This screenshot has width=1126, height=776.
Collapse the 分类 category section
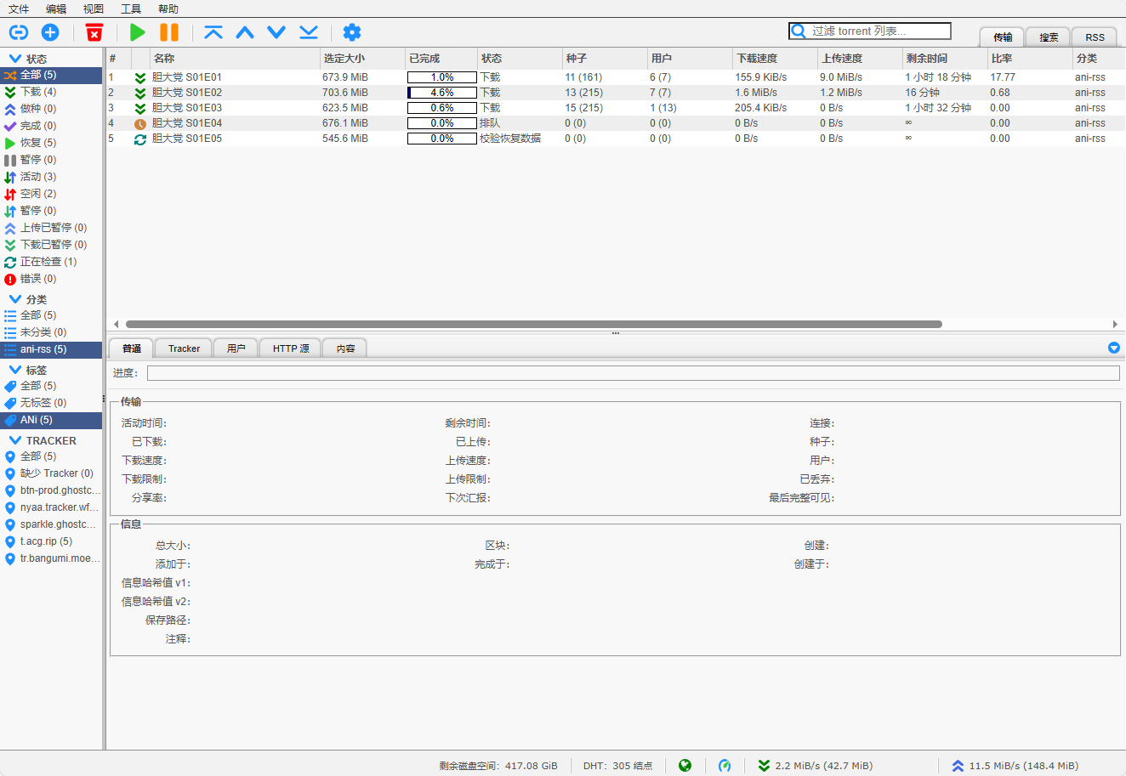click(15, 299)
